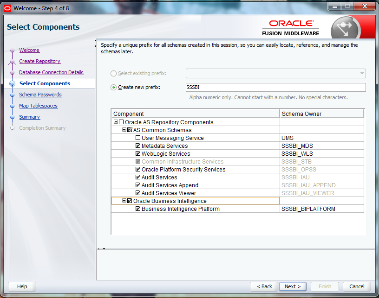Click the Next button
The image size is (379, 298).
click(293, 286)
